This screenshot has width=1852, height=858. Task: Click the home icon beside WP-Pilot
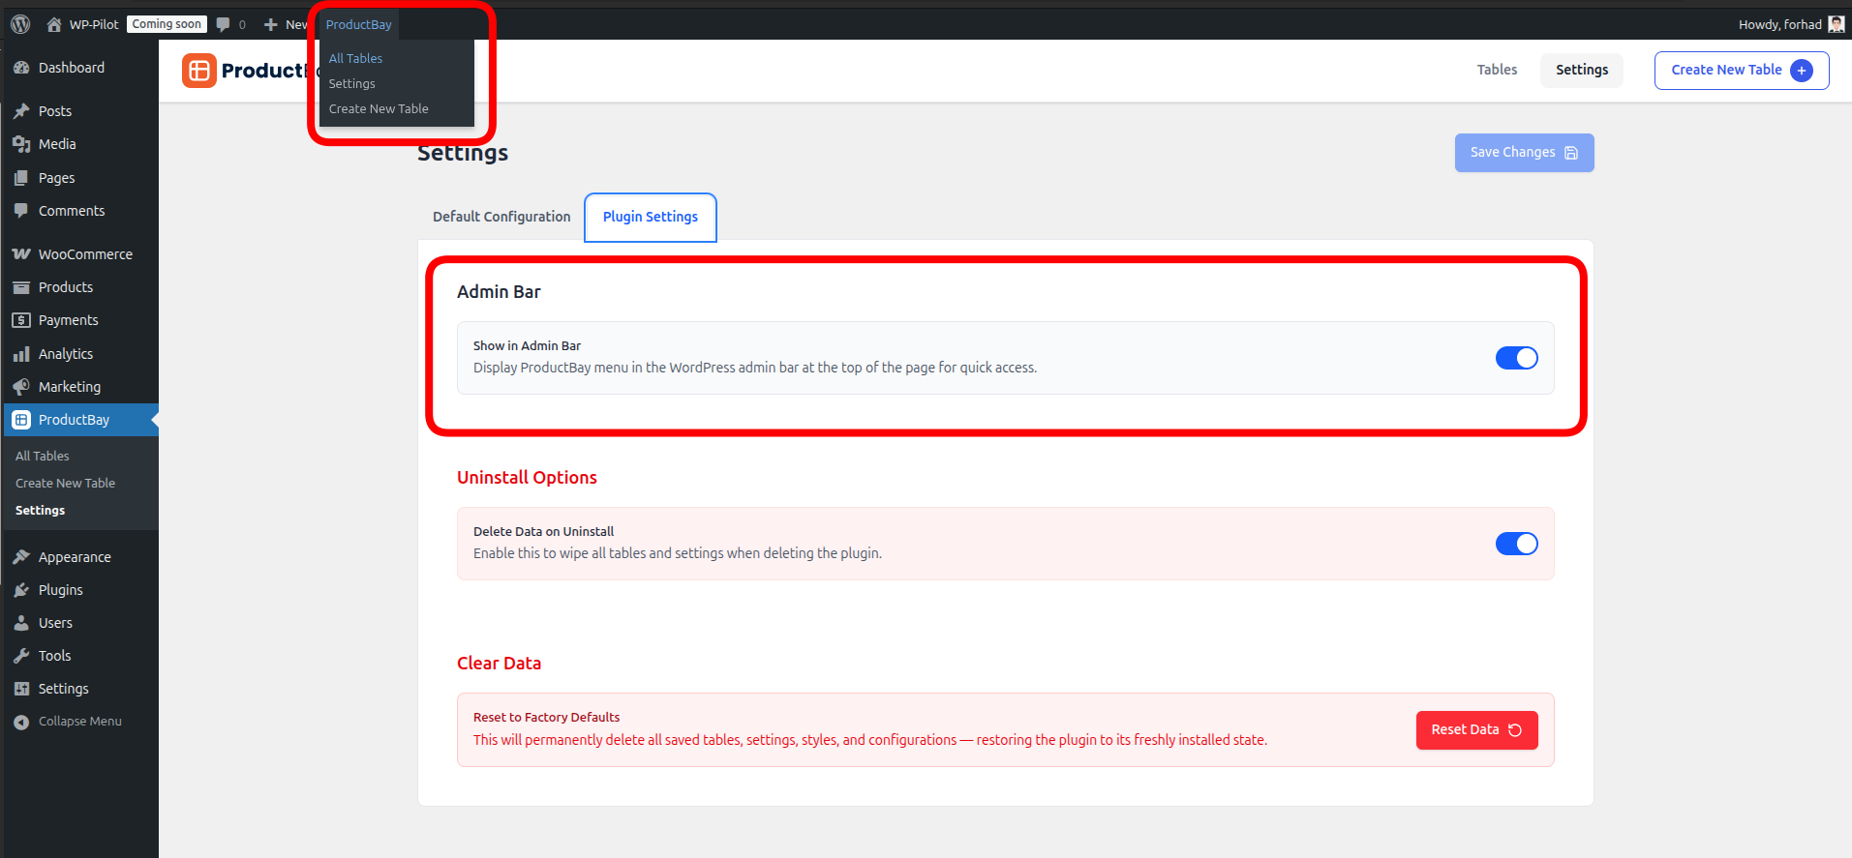pos(54,24)
